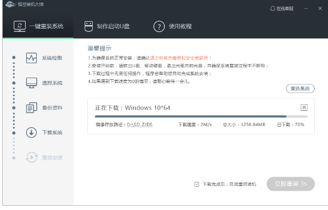Click the 选择系统 monitor icon

pyautogui.click(x=31, y=83)
